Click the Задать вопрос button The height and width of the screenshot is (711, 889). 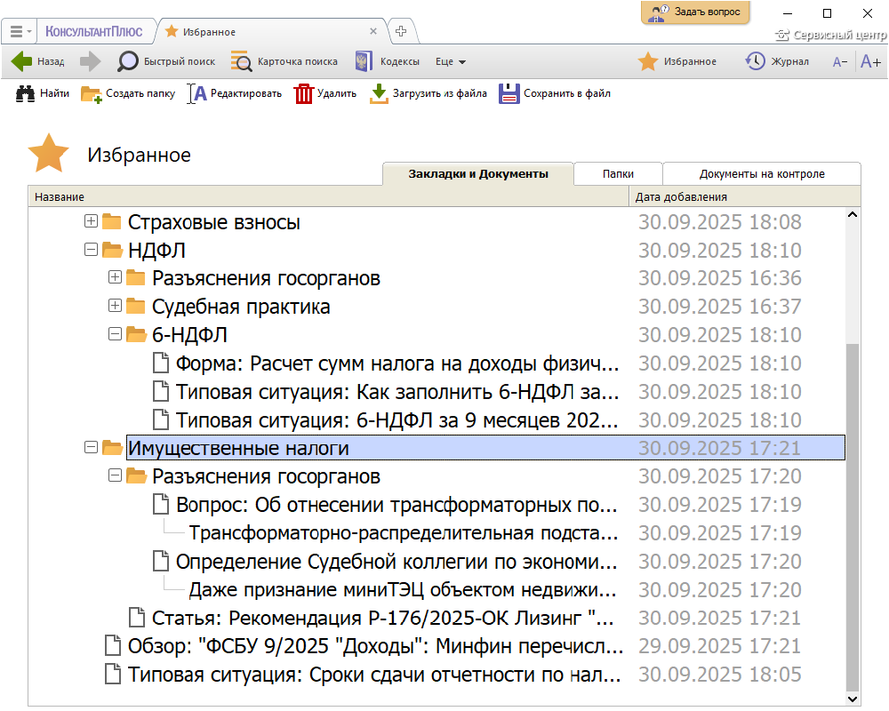(696, 12)
